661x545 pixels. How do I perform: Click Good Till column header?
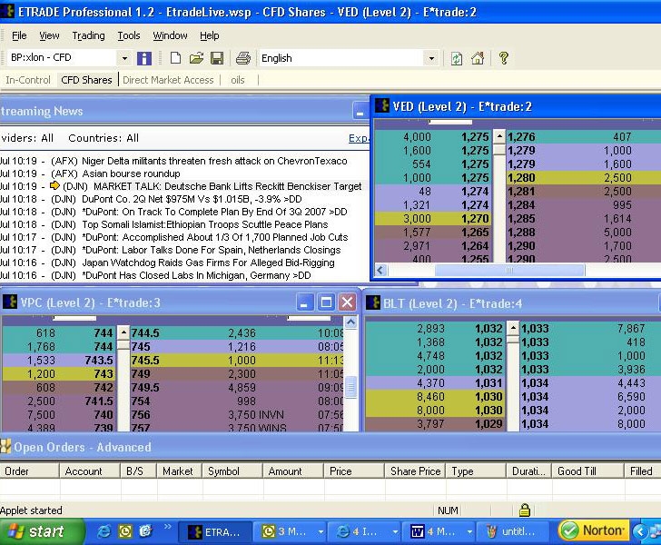pos(587,471)
